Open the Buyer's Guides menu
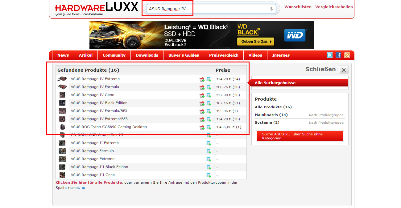 [x=184, y=55]
